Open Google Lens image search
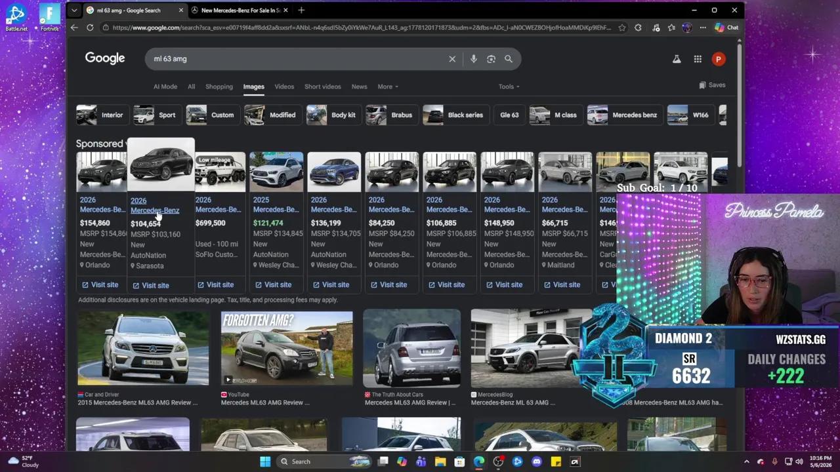Image resolution: width=840 pixels, height=472 pixels. (x=491, y=59)
